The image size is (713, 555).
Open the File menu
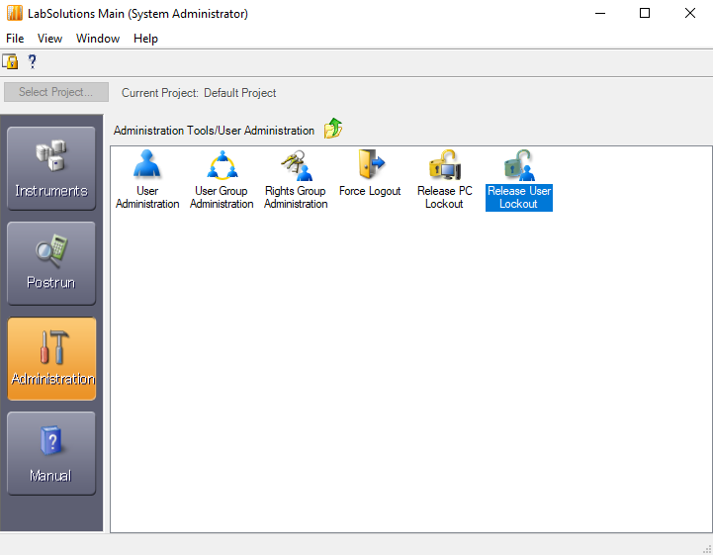click(x=15, y=39)
